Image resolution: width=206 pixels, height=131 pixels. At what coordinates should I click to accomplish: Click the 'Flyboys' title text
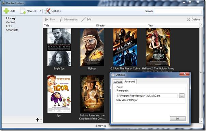92,69
